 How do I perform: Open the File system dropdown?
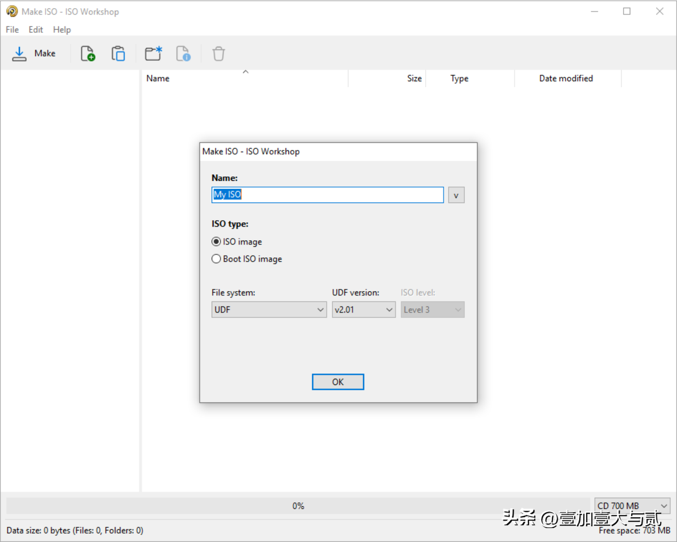[269, 310]
